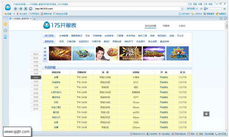Click the boss key icon in the status bar
The width and height of the screenshot is (229, 137).
[x=206, y=134]
